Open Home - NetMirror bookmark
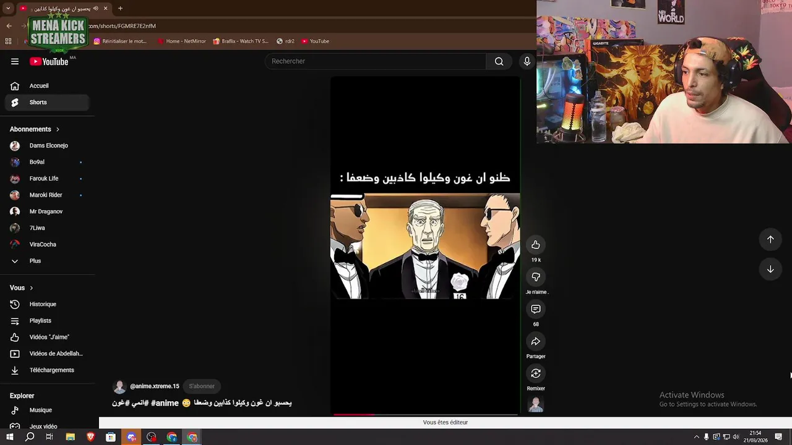Viewport: 792px width, 445px height. click(x=182, y=41)
